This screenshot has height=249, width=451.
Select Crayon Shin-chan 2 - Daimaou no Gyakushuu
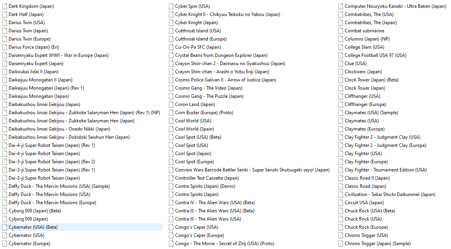230,64
